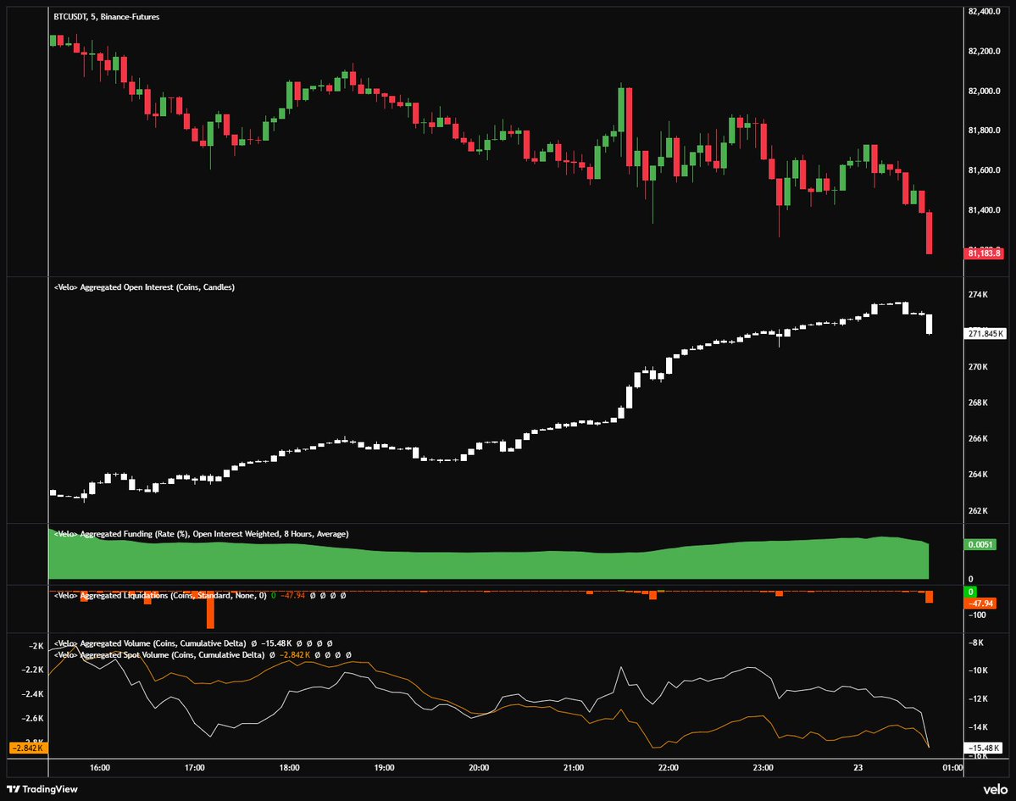Screen dimensions: 1016x801
Task: Click the 264K open interest axis label
Action: coord(978,475)
